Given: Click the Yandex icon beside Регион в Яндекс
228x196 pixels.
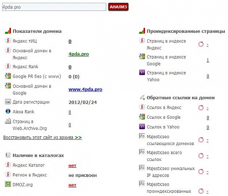Looking at the screenshot, I should pyautogui.click(x=8, y=175).
